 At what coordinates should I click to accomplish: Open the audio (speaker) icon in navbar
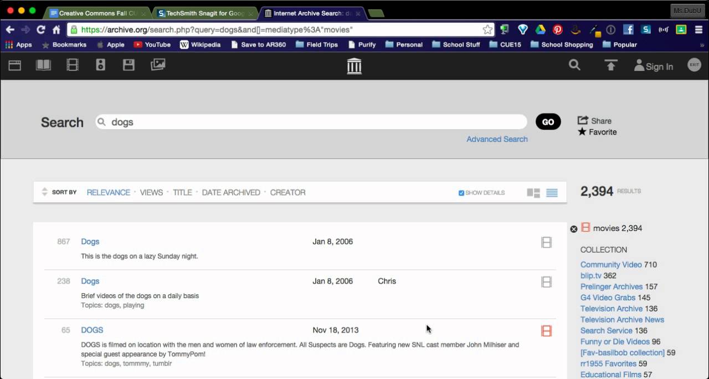(100, 65)
